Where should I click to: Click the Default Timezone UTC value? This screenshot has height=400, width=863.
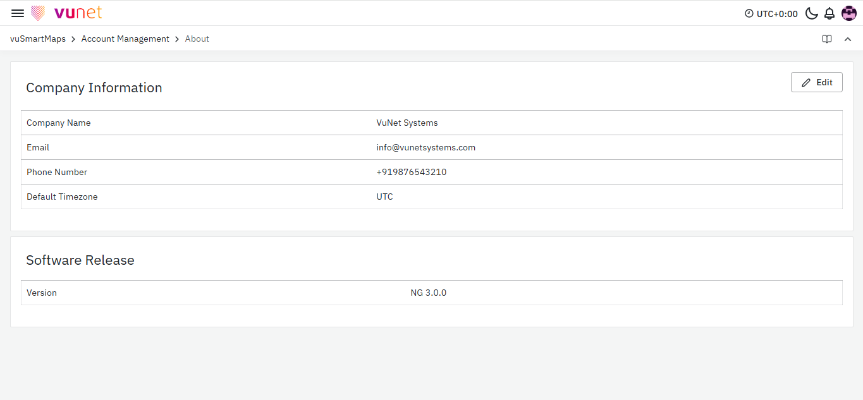384,197
